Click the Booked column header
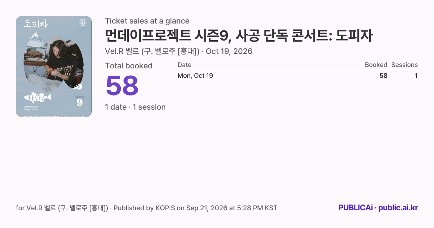This screenshot has height=228, width=434. 376,65
